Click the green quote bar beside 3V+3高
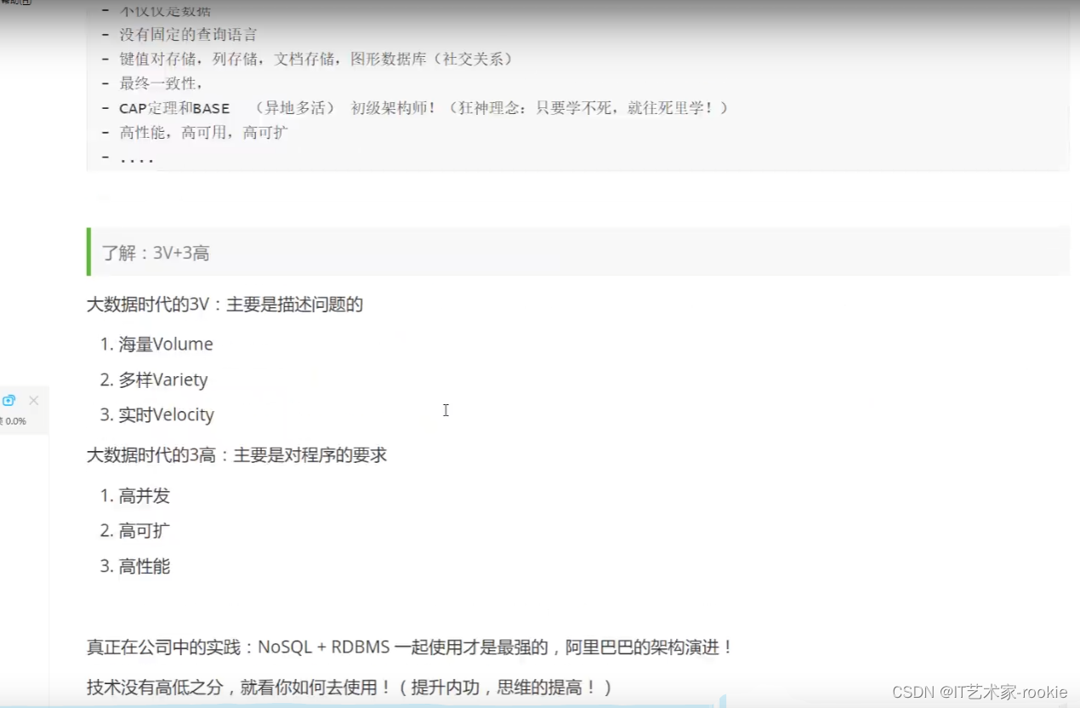The height and width of the screenshot is (708, 1080). coord(88,251)
